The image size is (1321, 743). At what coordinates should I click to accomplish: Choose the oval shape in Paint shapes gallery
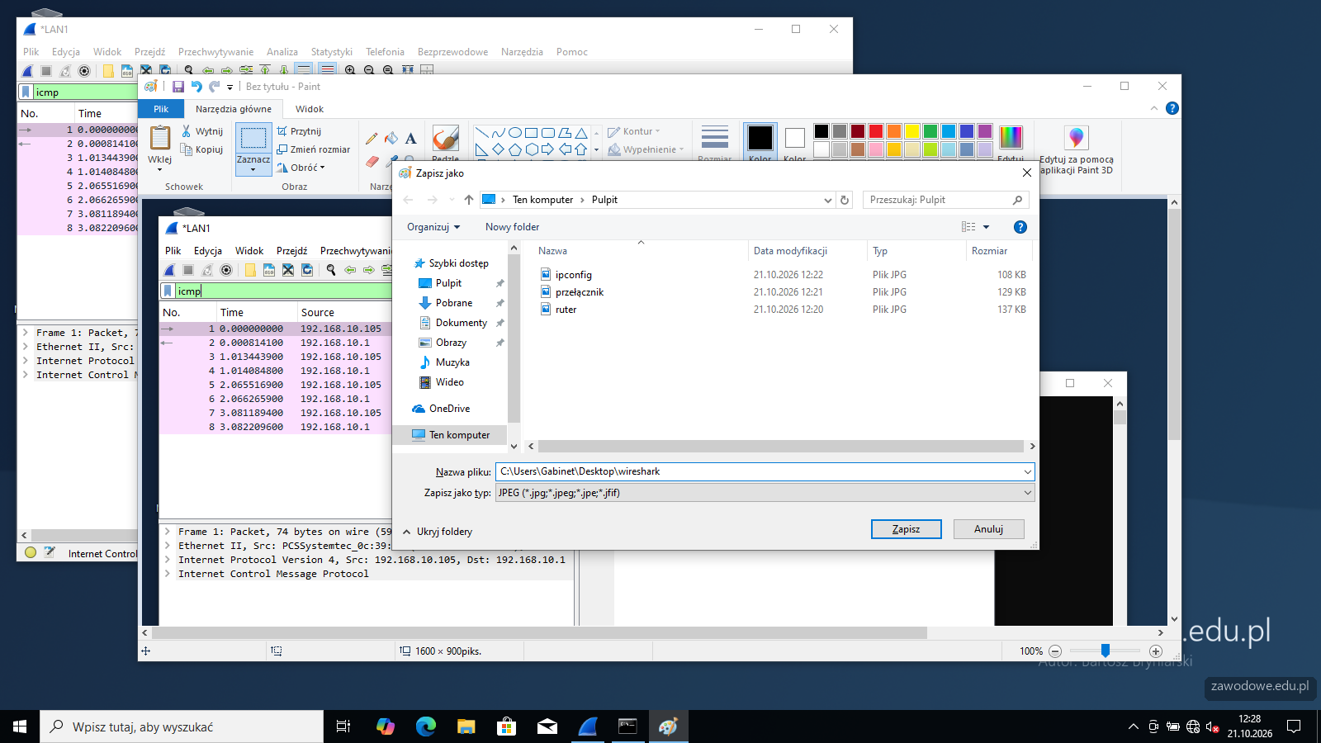click(x=514, y=133)
